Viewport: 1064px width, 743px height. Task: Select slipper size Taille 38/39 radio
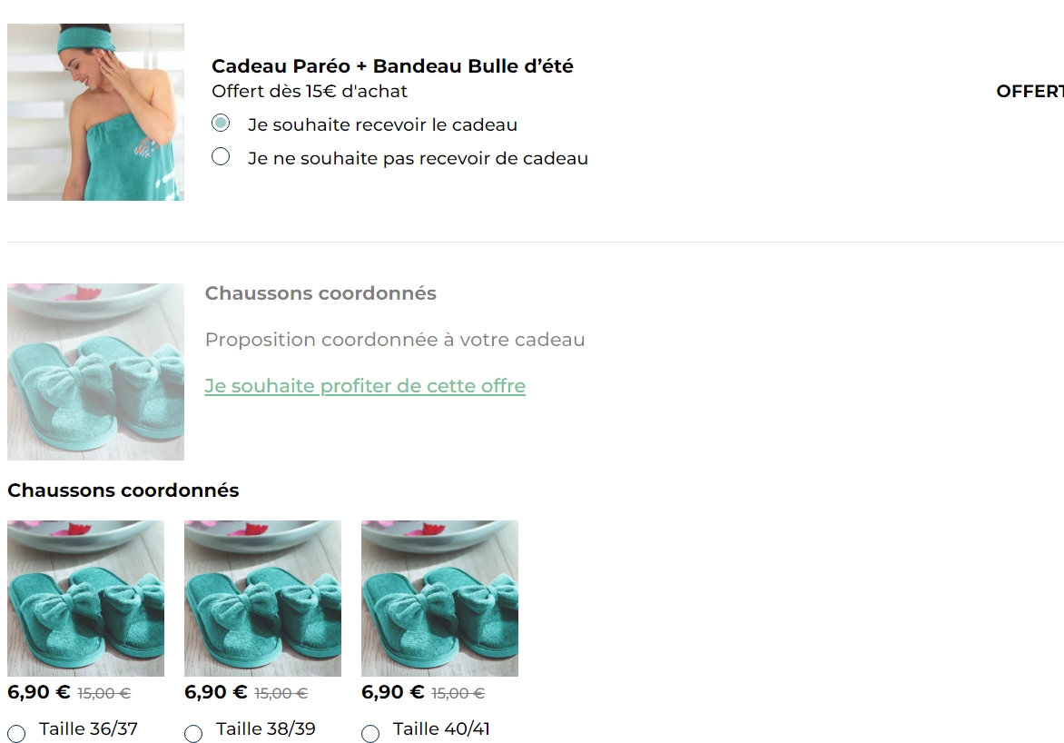[x=193, y=734]
